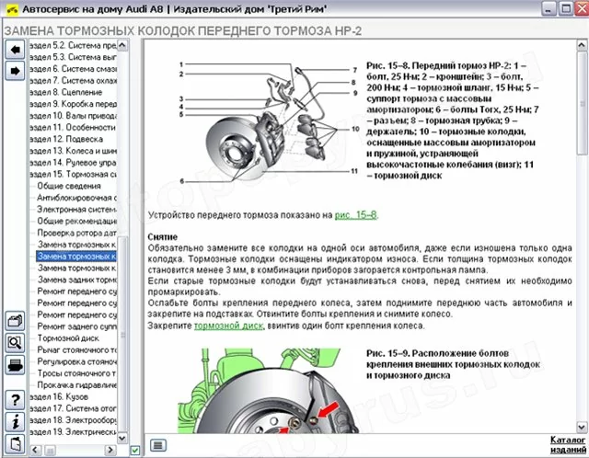Select tree item 'Тормозной диск'
The width and height of the screenshot is (589, 458).
[68, 338]
